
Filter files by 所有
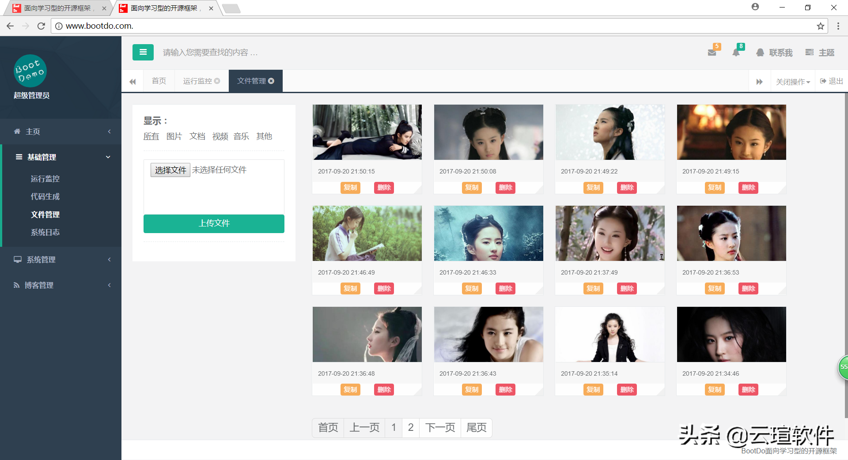click(x=151, y=136)
